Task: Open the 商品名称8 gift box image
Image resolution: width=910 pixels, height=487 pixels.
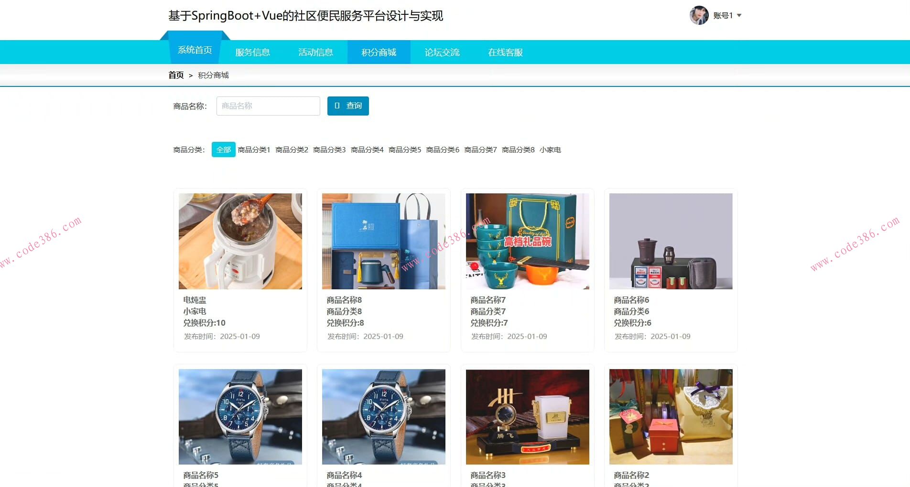Action: tap(383, 241)
